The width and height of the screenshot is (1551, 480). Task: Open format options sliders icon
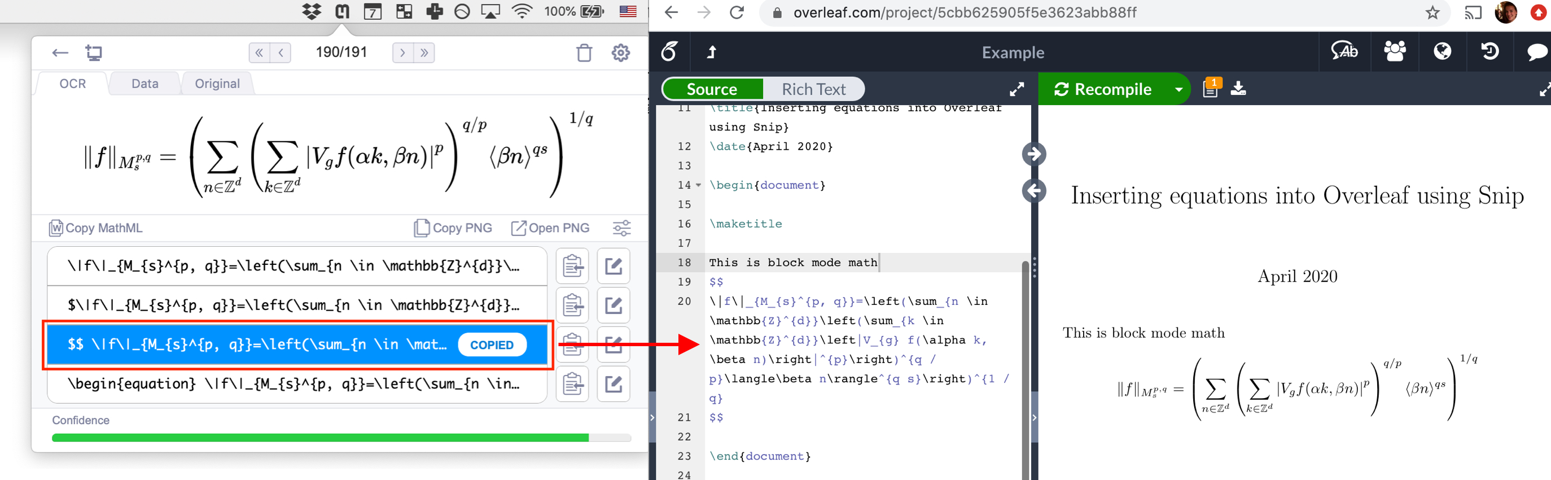tap(621, 228)
